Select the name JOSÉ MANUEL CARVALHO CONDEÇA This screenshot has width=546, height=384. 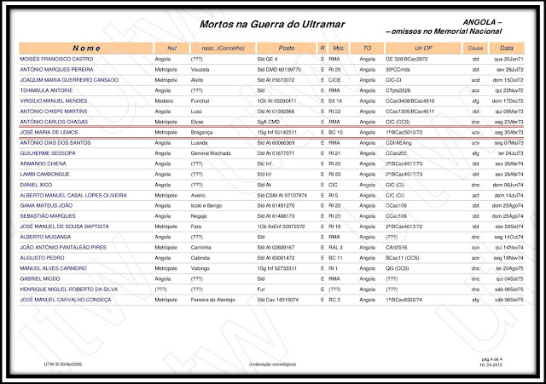click(66, 300)
